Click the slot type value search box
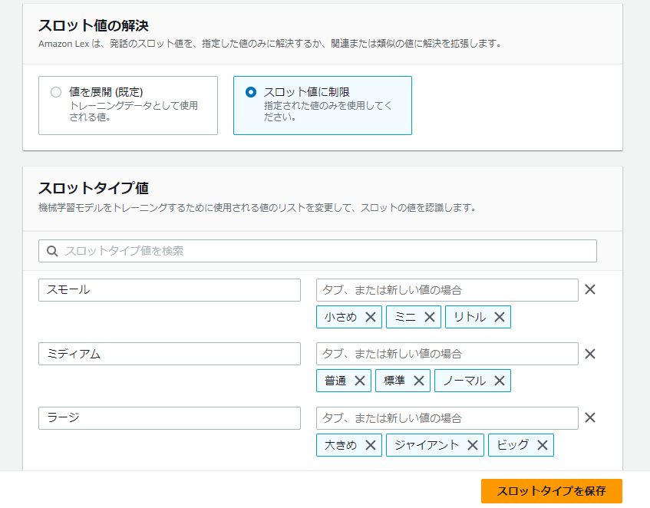The height and width of the screenshot is (508, 650). click(317, 250)
